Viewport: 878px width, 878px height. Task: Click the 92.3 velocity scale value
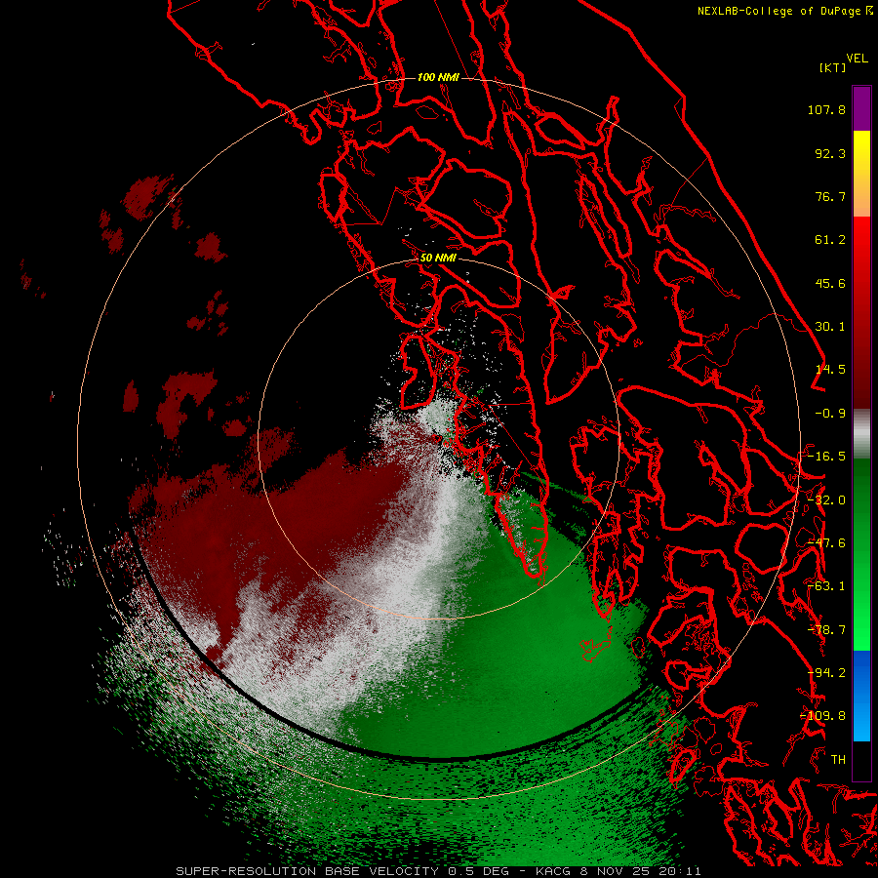coord(830,153)
